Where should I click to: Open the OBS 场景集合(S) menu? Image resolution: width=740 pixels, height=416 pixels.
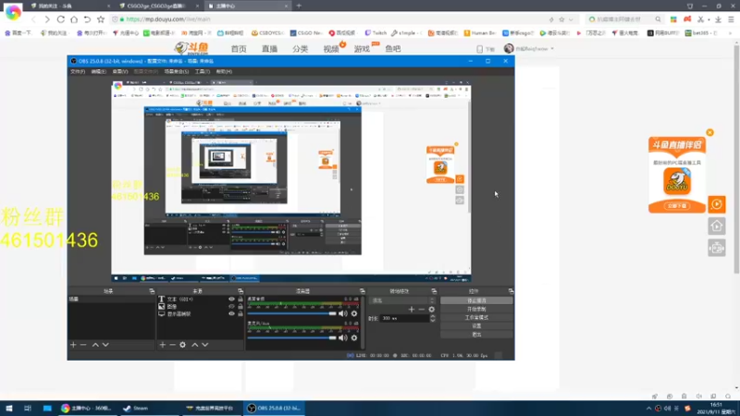(x=177, y=72)
